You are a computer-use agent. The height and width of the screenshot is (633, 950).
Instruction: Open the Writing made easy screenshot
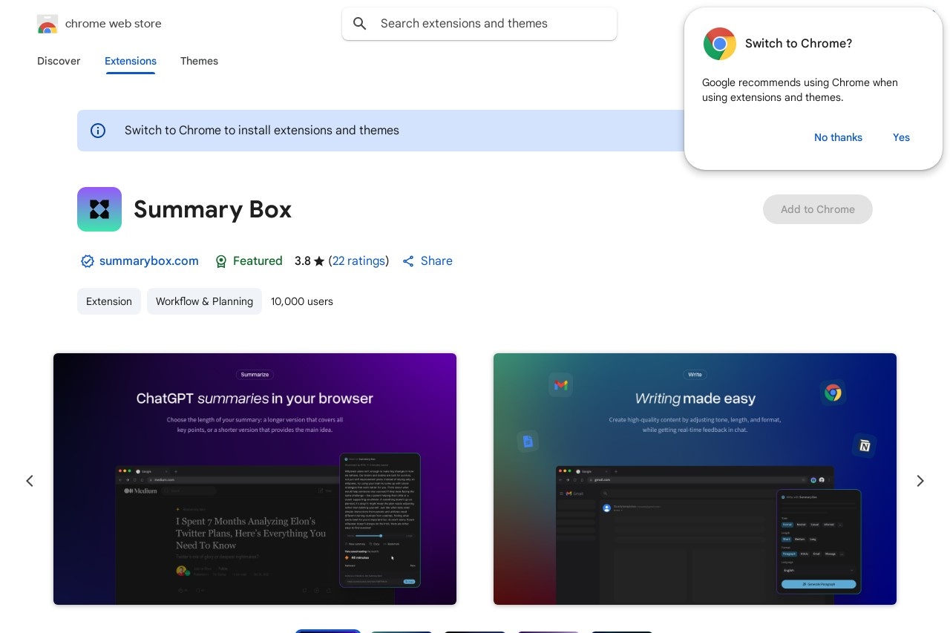coord(695,479)
